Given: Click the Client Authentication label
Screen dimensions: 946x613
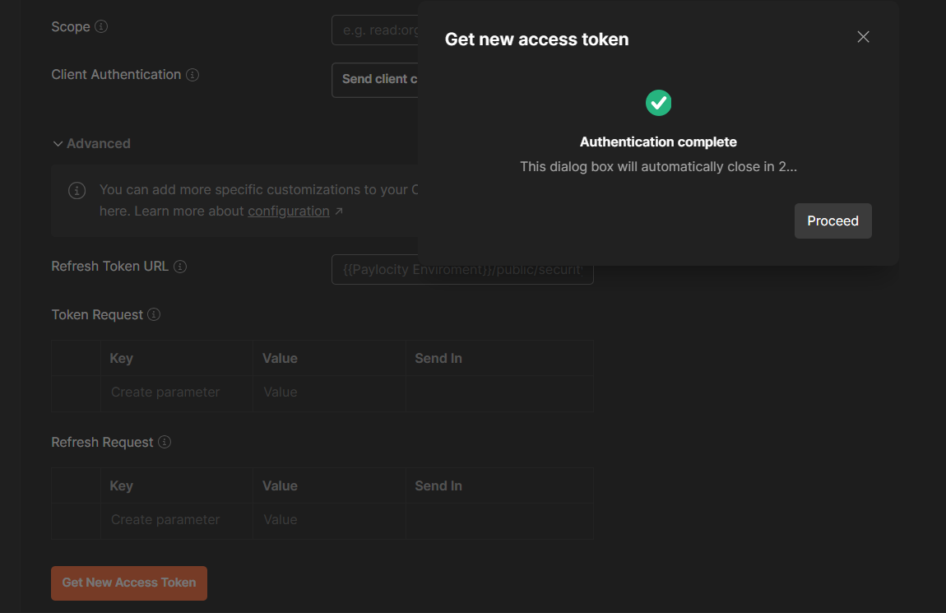Looking at the screenshot, I should click(x=117, y=75).
